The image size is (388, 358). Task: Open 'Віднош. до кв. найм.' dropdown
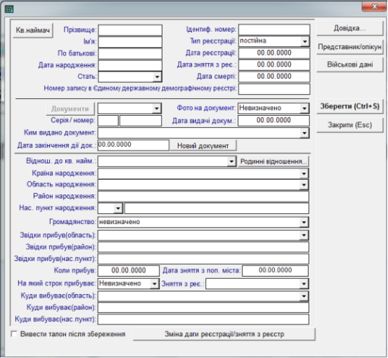[x=231, y=161]
